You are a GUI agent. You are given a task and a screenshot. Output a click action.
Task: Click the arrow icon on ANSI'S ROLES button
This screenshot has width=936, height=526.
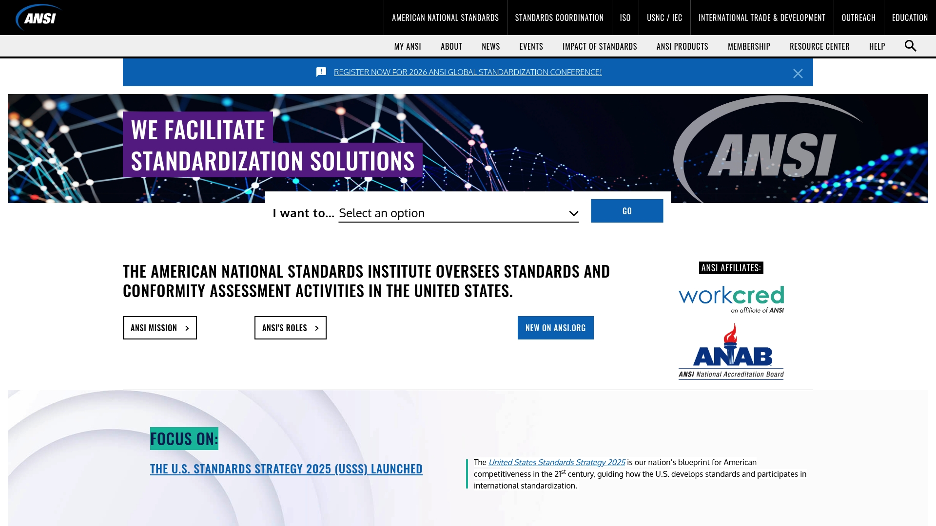coord(318,328)
